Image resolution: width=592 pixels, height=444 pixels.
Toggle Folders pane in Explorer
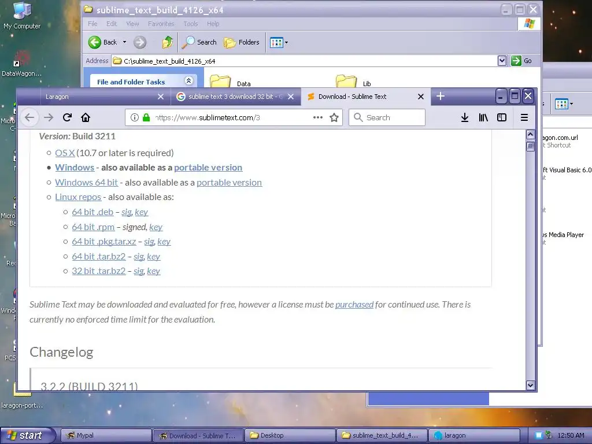(x=241, y=42)
